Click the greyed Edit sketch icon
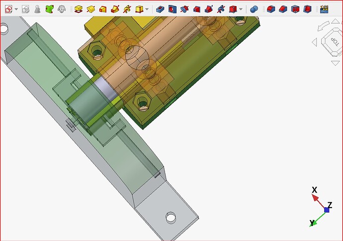 (25, 9)
